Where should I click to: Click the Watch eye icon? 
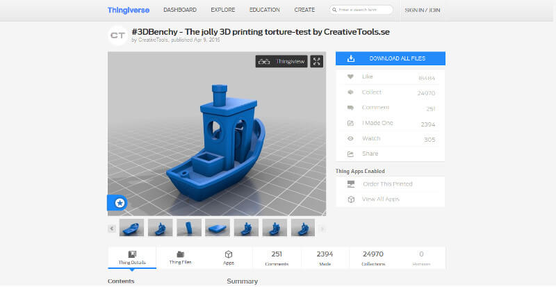pos(350,138)
